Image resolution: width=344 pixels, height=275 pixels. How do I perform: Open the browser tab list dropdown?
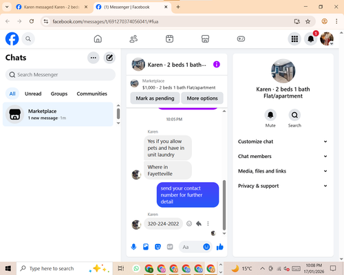coord(7,7)
